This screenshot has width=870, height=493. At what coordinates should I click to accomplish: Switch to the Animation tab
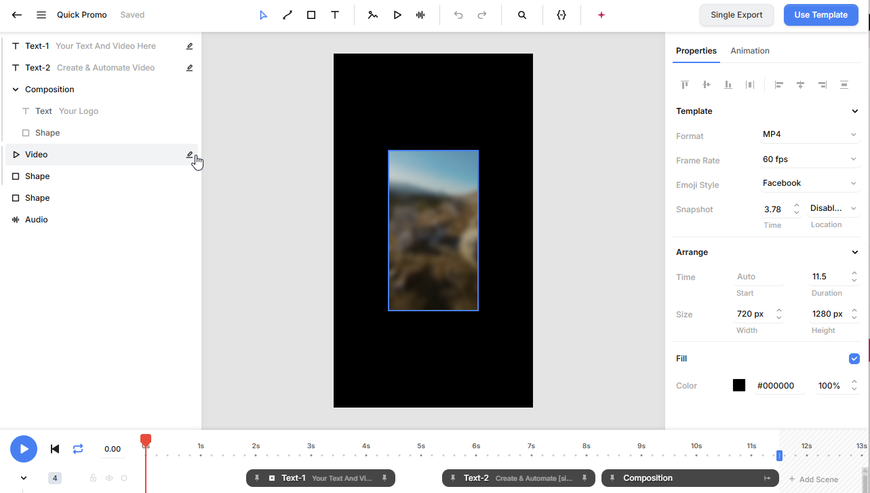pyautogui.click(x=750, y=51)
